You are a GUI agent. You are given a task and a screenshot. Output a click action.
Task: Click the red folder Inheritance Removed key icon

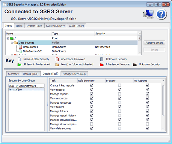point(102,65)
